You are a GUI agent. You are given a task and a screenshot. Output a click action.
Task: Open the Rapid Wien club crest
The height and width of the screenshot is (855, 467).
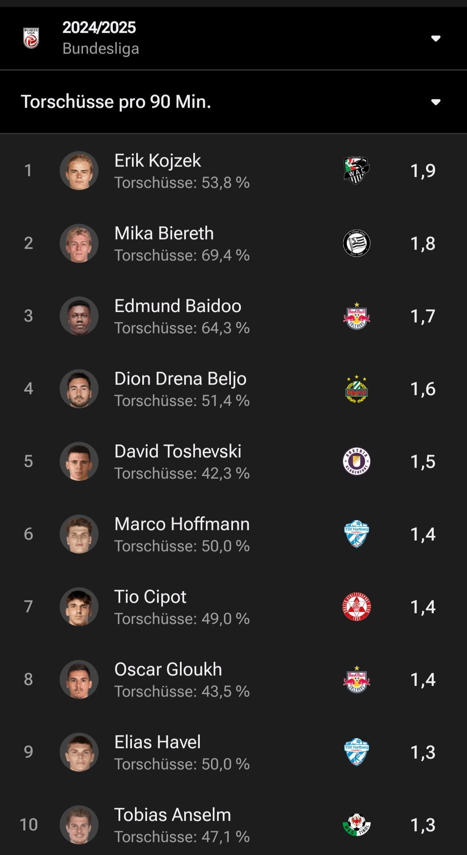click(x=356, y=389)
